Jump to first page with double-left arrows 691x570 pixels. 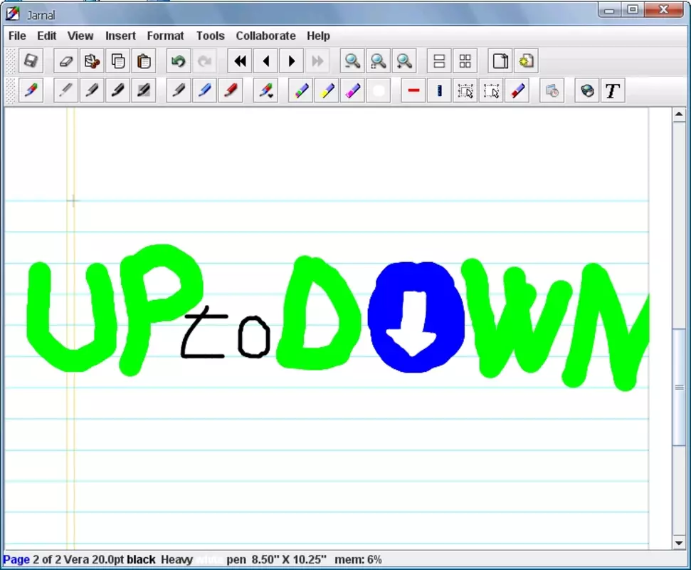240,61
